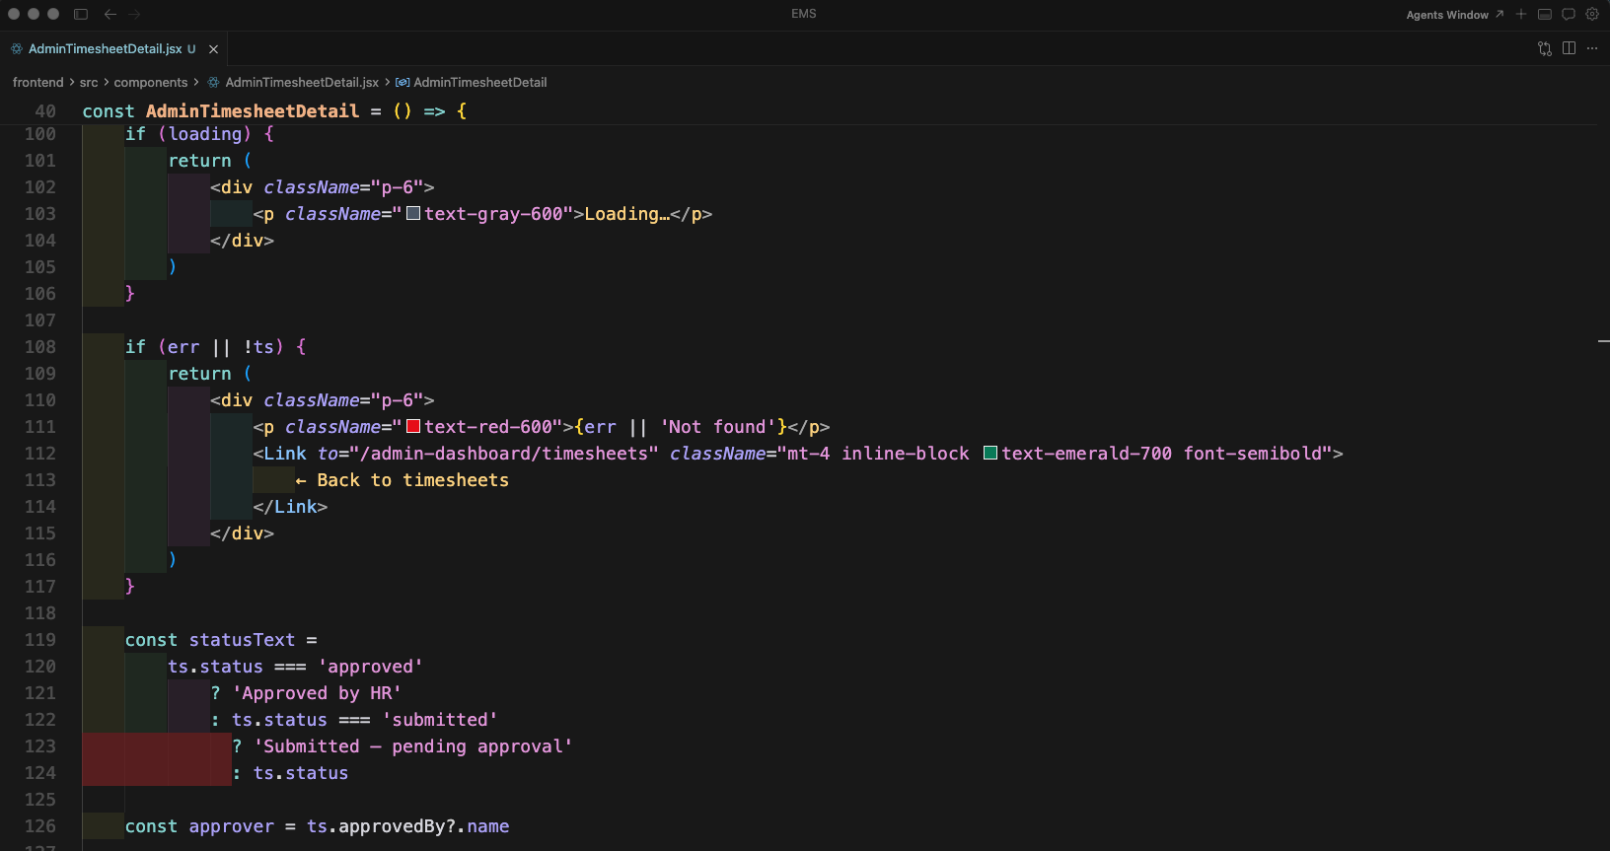This screenshot has height=851, width=1610.
Task: Click the text-gray-600 color square
Action: (413, 214)
